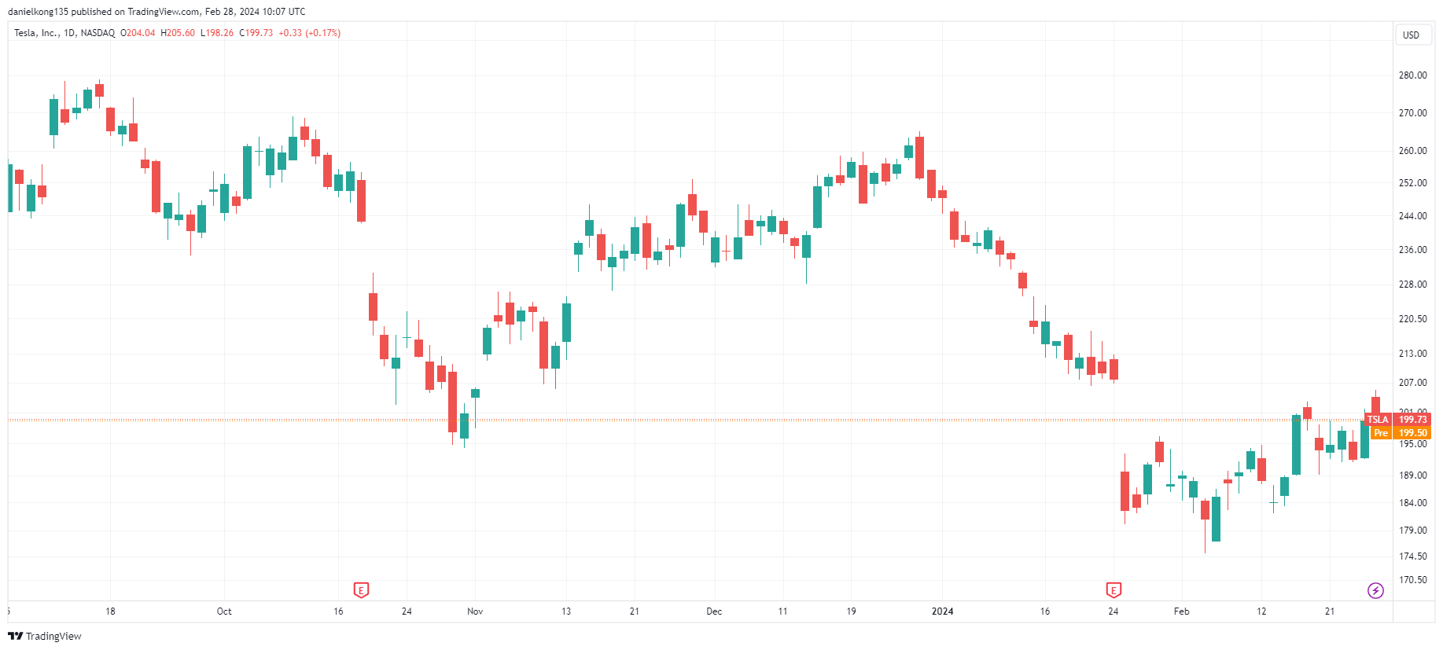Click the 2024 label on time axis
Viewport: 1443px width, 650px height.
942,611
